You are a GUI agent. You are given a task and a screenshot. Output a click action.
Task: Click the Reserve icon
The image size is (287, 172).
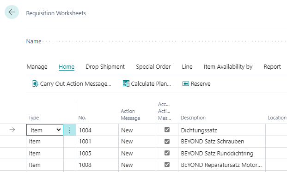(x=186, y=83)
